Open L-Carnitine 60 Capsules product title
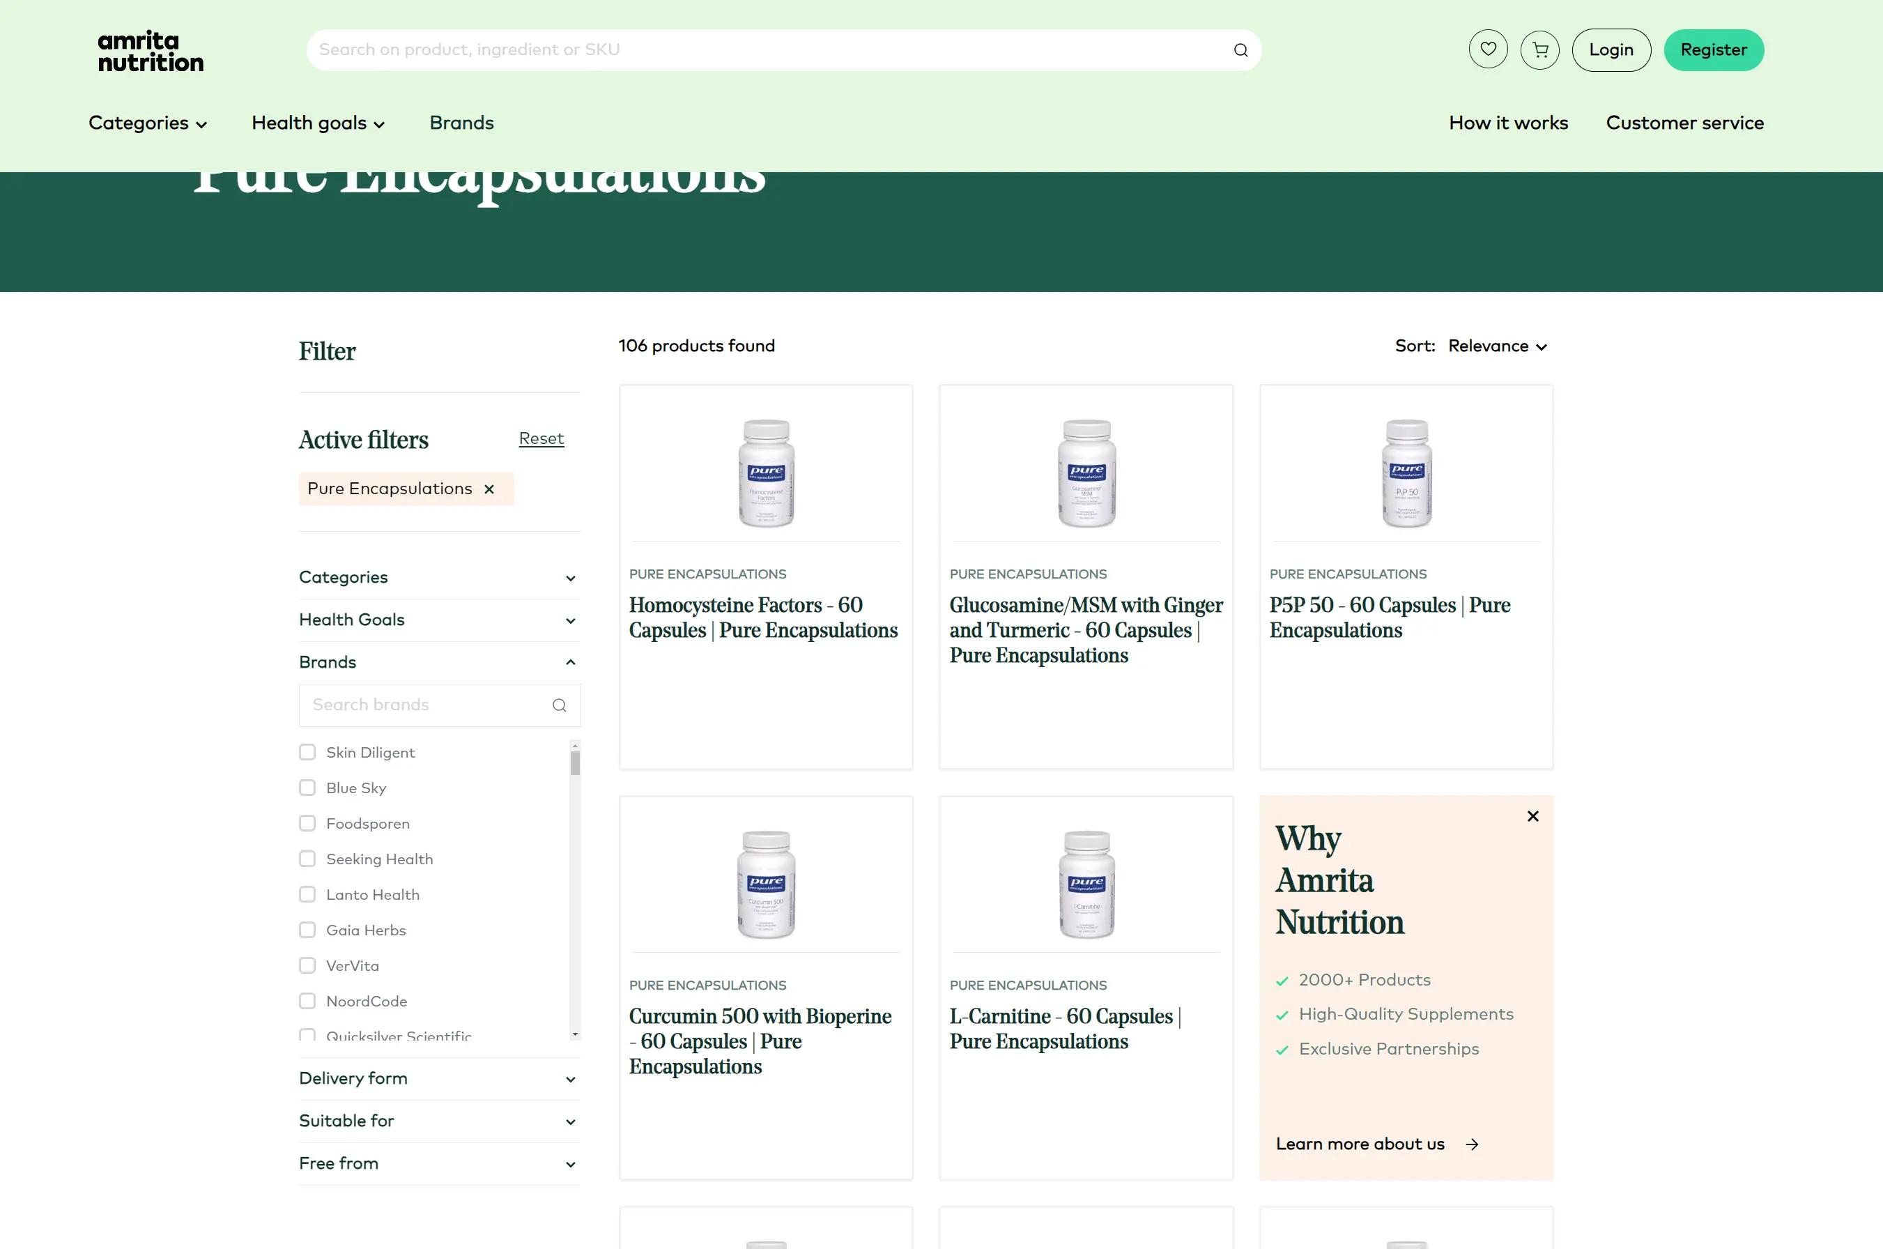Screen dimensions: 1883x1249 [1066, 1028]
